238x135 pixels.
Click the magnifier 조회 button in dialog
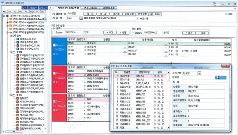pos(221,78)
